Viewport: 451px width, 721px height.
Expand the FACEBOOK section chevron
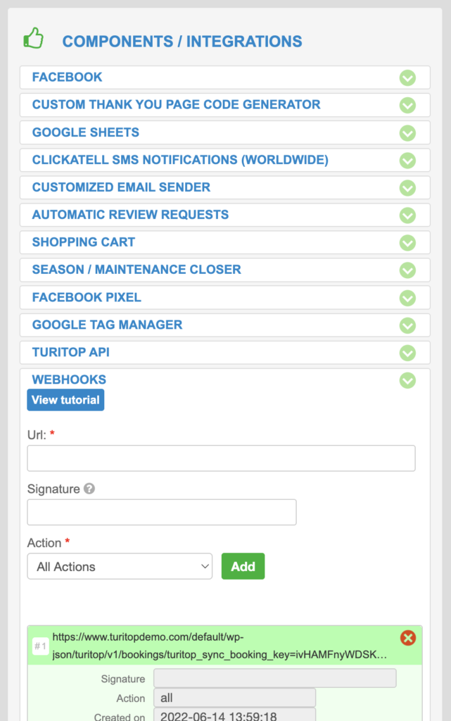pyautogui.click(x=407, y=77)
